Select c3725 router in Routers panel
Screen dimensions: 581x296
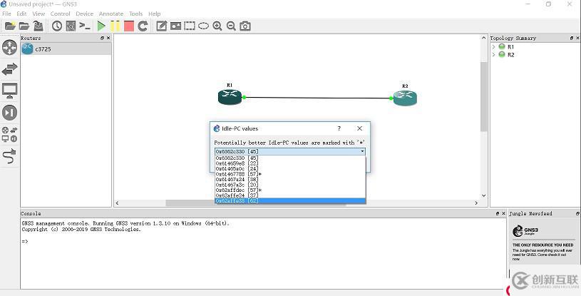click(66, 49)
